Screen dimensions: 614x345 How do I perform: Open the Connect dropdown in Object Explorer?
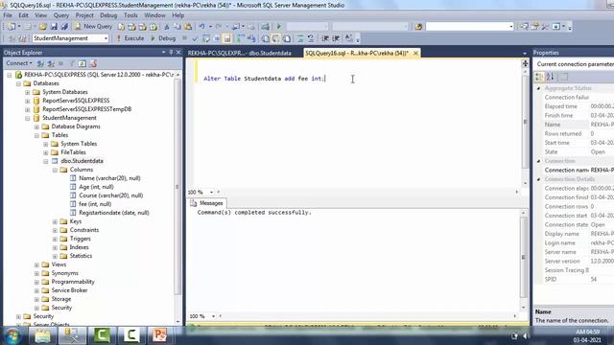[x=19, y=63]
